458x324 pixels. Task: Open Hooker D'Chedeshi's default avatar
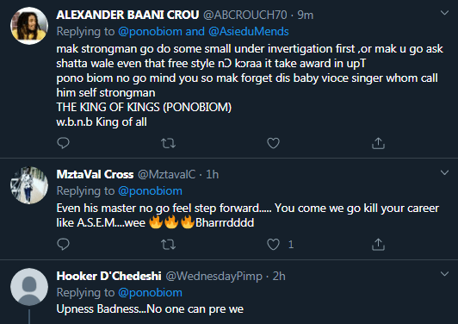coord(29,287)
